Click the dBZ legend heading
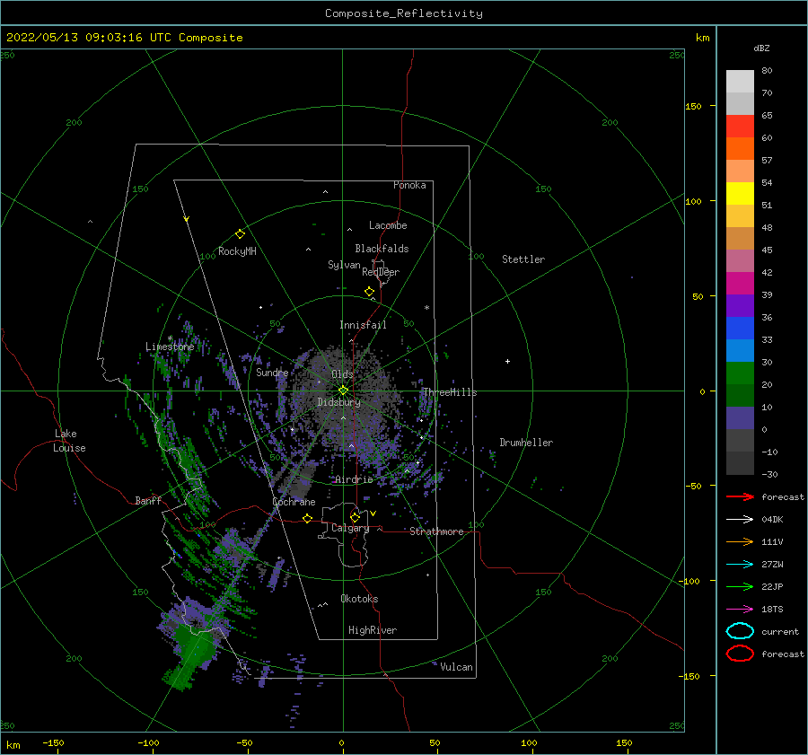Screen dimensions: 808x755 click(x=761, y=48)
